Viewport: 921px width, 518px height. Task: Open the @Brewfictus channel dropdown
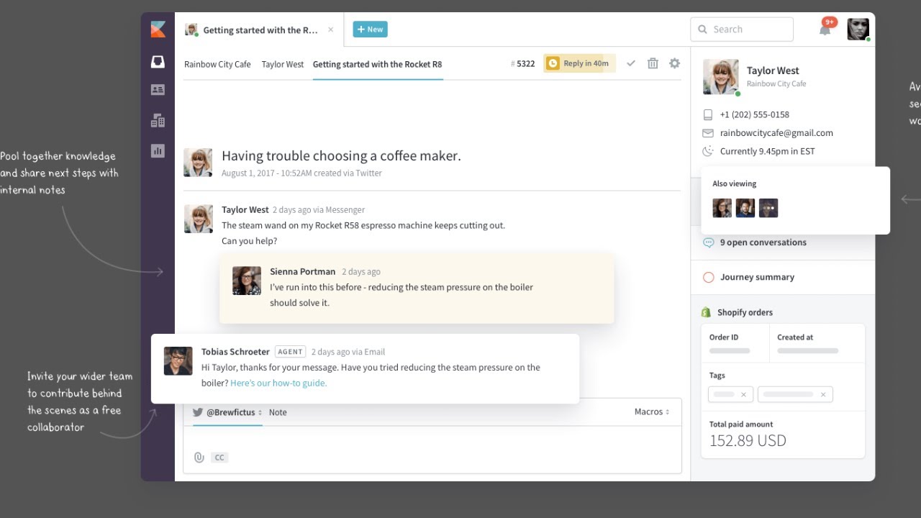click(235, 412)
